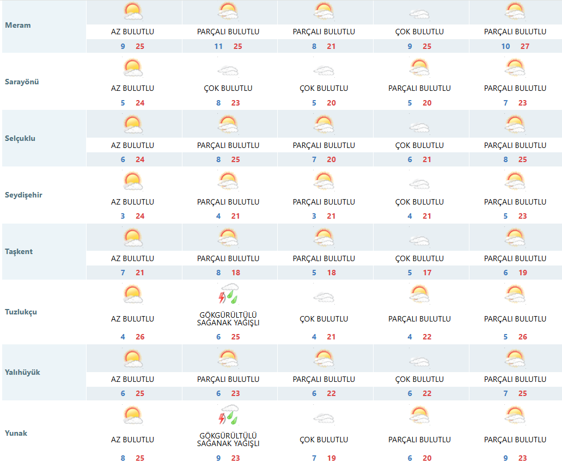The width and height of the screenshot is (562, 476).
Task: Select Meram partly cloudy icon above 11 / 25
Action: pyautogui.click(x=228, y=11)
